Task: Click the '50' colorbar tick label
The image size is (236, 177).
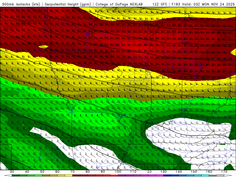Action: coord(42,172)
